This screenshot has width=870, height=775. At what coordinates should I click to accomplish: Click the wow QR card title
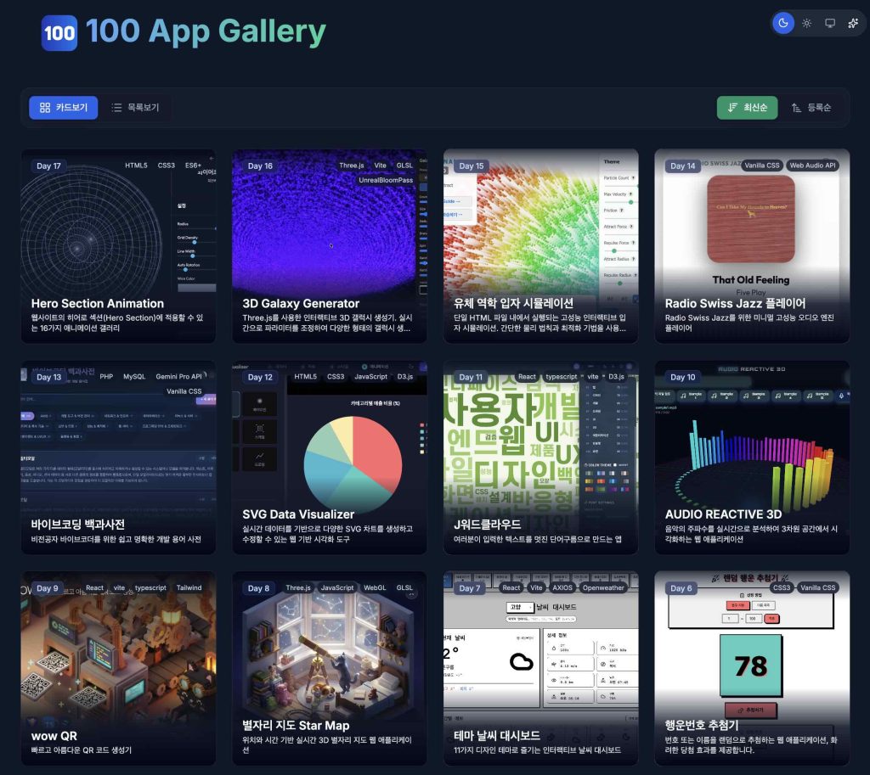tap(54, 736)
